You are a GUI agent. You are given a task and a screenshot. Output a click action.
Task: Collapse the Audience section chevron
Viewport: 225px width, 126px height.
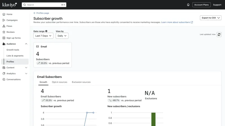26,44
